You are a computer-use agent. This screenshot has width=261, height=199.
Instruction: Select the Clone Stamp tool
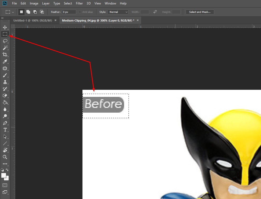pos(5,82)
